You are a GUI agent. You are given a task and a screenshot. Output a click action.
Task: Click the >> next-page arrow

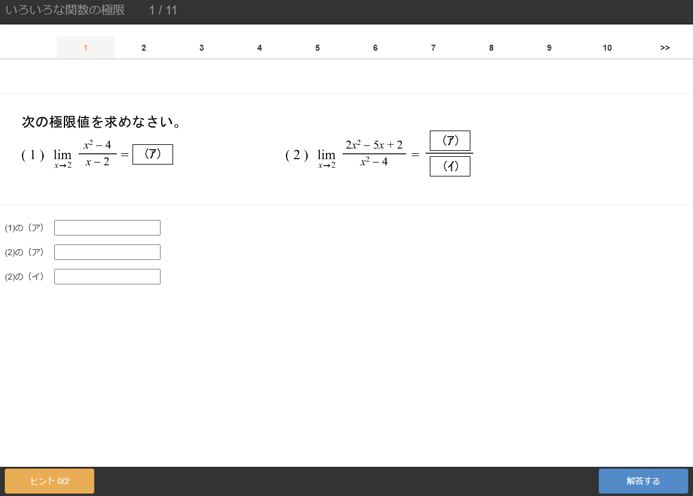tap(664, 48)
